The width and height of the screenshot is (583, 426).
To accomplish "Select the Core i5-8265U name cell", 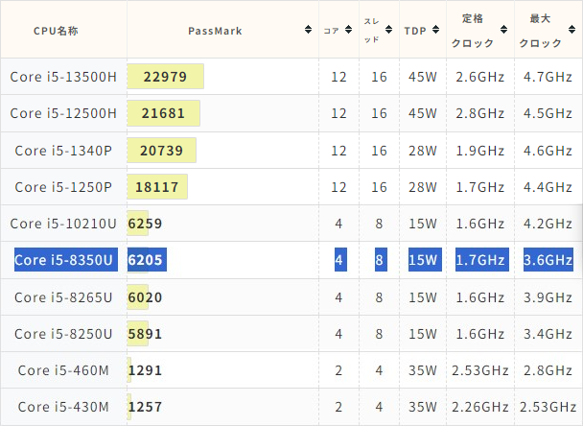I will point(63,297).
